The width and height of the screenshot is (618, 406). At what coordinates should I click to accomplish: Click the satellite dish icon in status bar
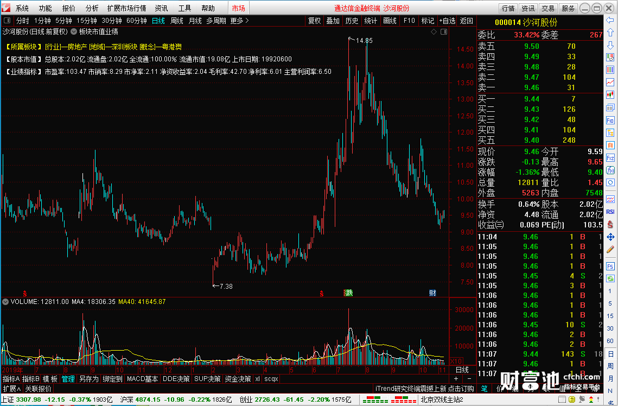click(582, 399)
